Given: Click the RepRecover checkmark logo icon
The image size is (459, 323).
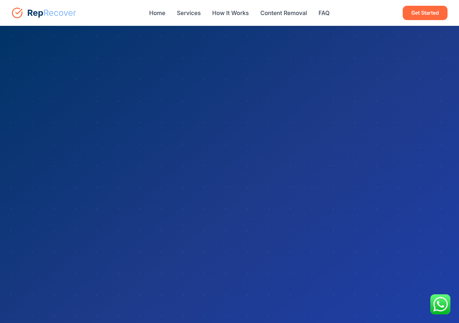Looking at the screenshot, I should point(17,13).
